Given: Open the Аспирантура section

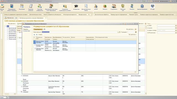Looking at the screenshot, I should (76, 7).
